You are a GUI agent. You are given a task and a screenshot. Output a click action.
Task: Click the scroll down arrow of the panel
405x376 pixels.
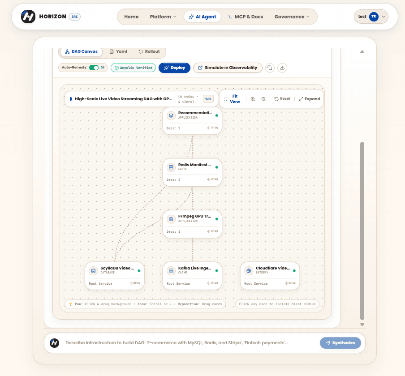(362, 325)
